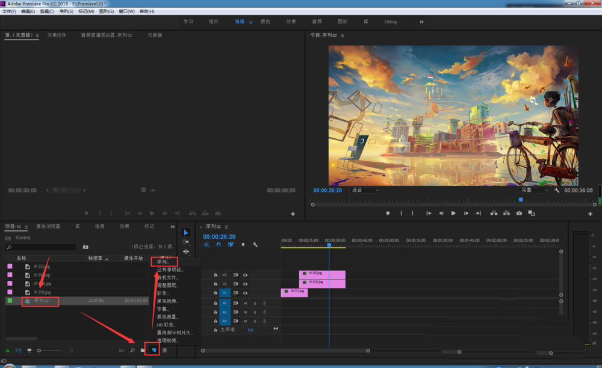
Task: Open the 序列02 timeline panel menu
Action: (226, 227)
